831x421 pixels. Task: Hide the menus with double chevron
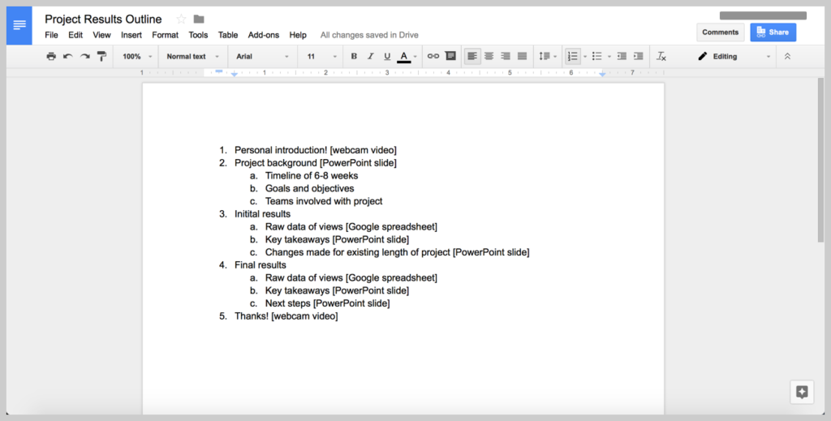[787, 56]
